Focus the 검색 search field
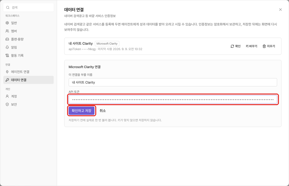 click(x=29, y=7)
